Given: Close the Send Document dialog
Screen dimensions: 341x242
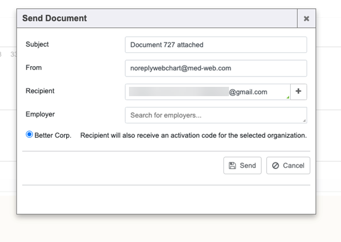Looking at the screenshot, I should click(x=306, y=19).
